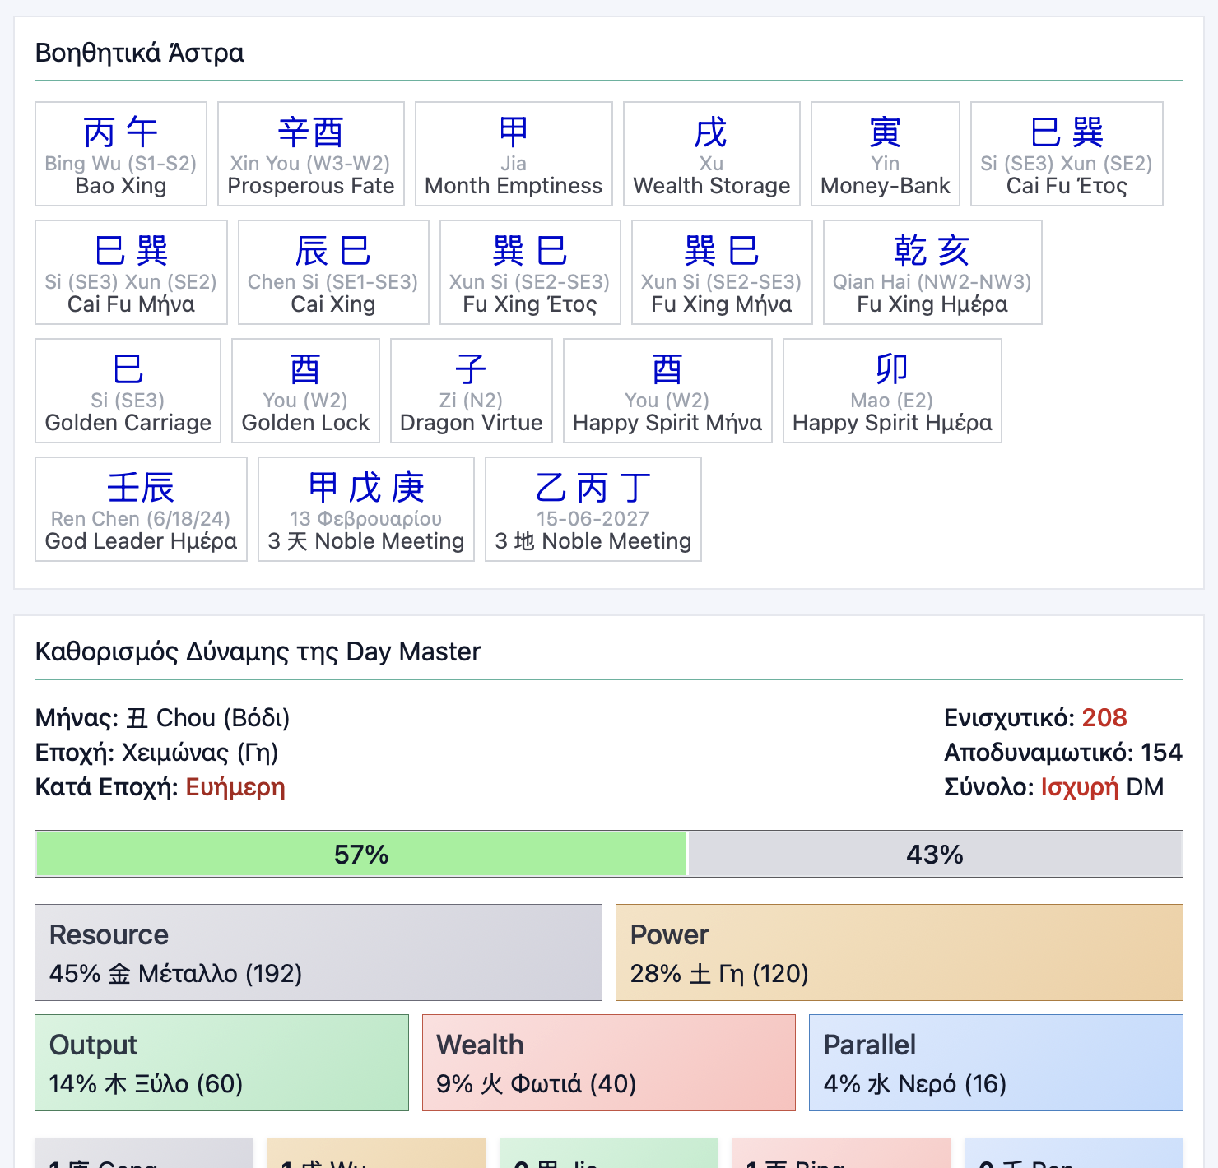Click the Mao Happy Spirit Ημέρα star

coord(892,391)
